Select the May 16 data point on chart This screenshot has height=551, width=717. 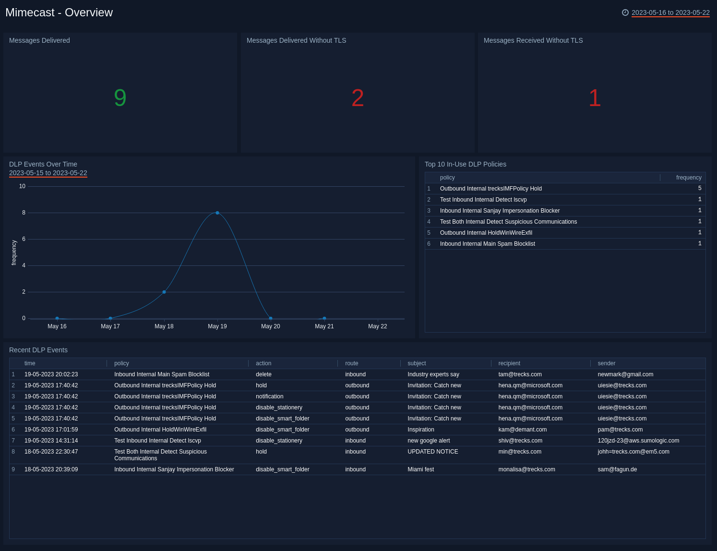click(57, 318)
